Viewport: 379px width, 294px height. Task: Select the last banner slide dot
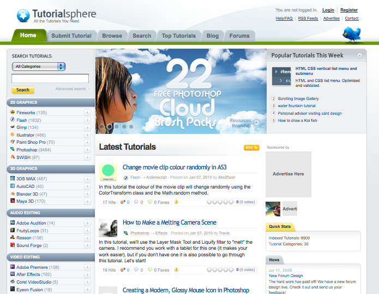(131, 126)
